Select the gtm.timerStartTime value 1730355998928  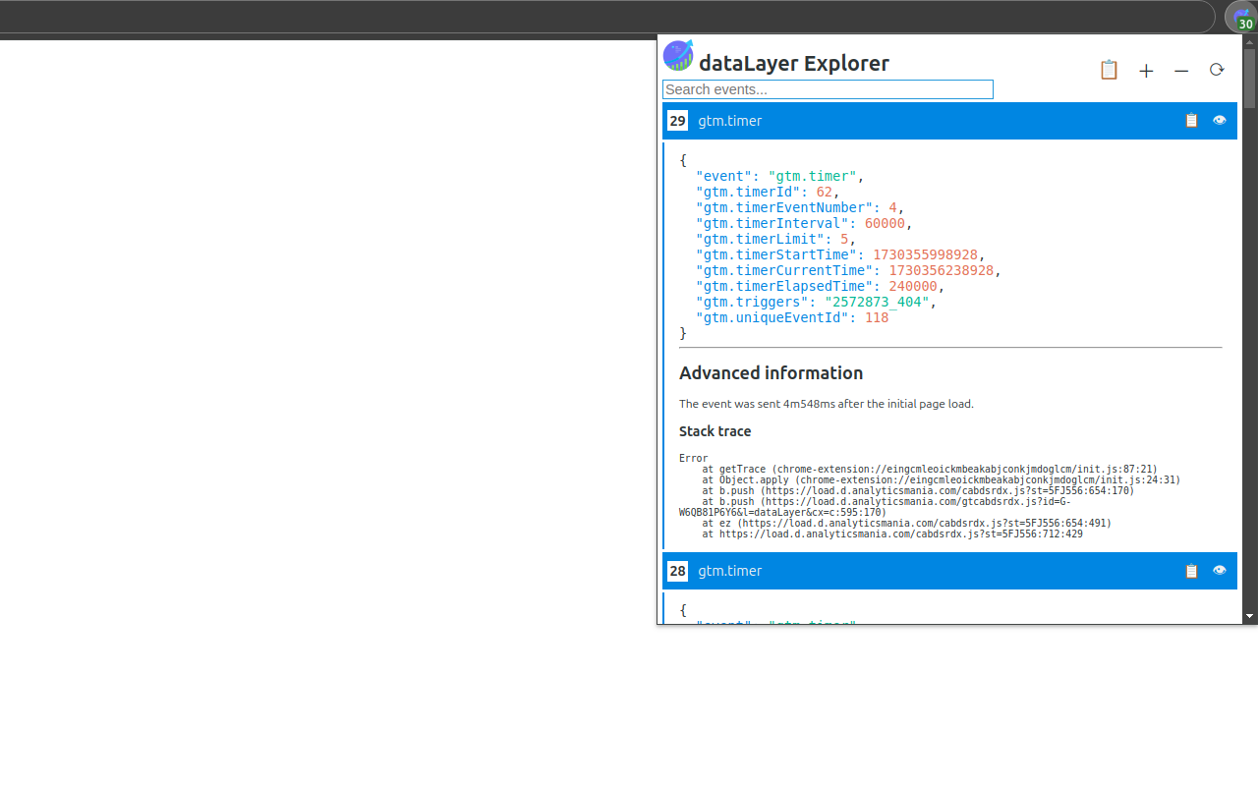[925, 254]
